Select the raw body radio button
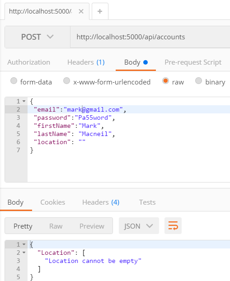230x281 pixels. [165, 81]
